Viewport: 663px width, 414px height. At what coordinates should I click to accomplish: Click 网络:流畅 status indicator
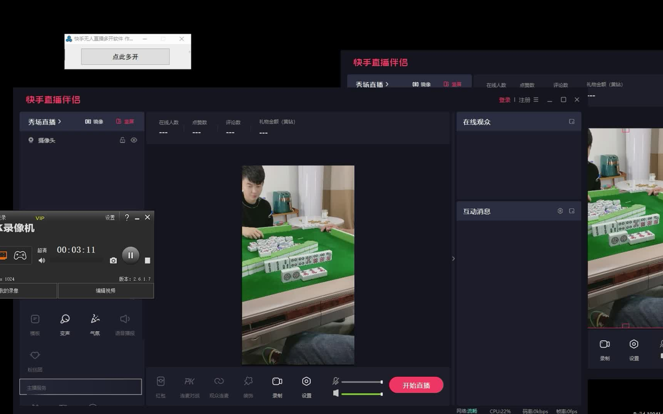(467, 411)
